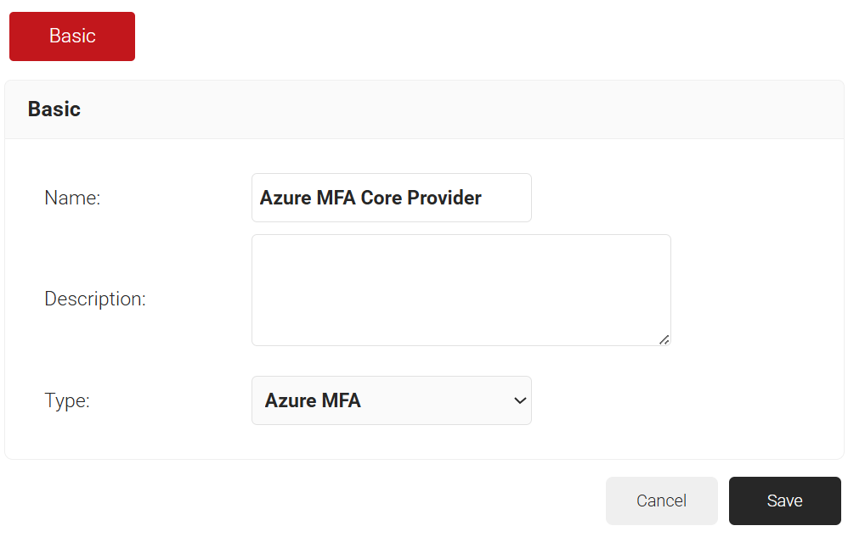
Task: Click the Type field label
Action: 67,400
